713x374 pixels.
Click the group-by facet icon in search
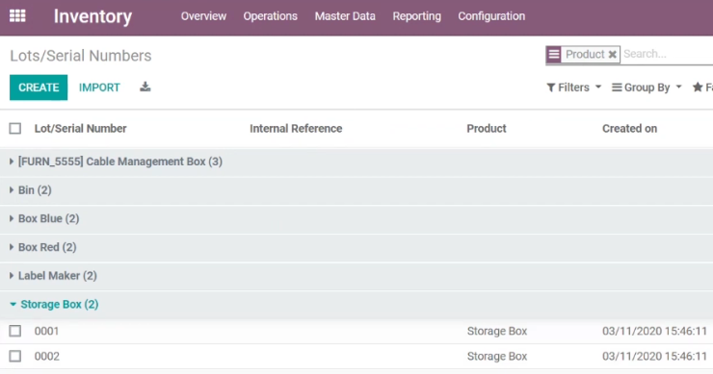[x=553, y=55]
